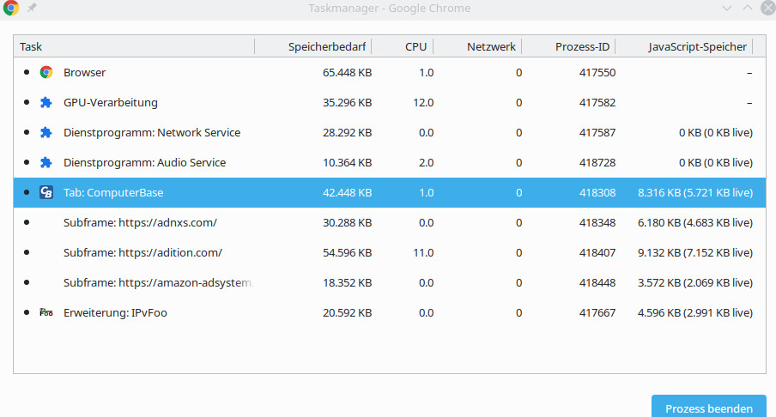776x417 pixels.
Task: Click puzzle icon next to Network Service
Action: coord(46,133)
